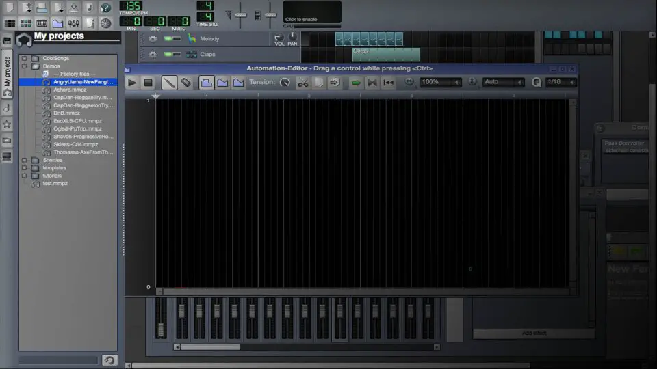Open the What's This help icon
Screen dimensions: 657x369
[105, 7]
